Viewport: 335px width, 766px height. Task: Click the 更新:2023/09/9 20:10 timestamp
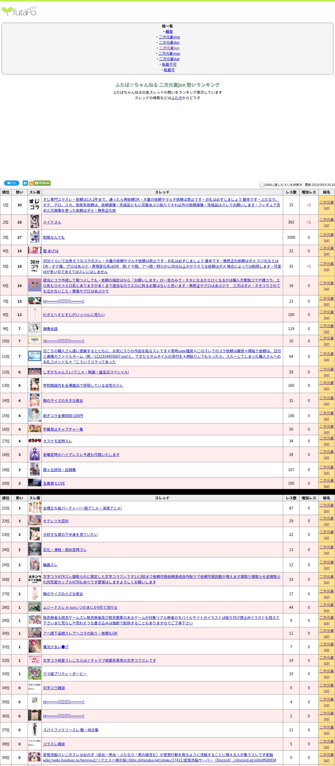(320, 185)
